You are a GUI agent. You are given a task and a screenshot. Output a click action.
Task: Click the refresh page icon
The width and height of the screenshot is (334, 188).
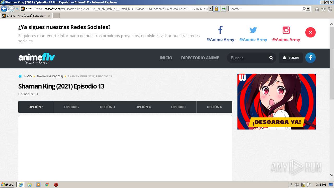[224, 9]
